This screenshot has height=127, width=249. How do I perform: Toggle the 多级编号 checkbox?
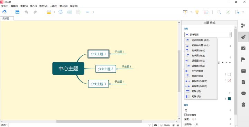pyautogui.click(x=185, y=115)
